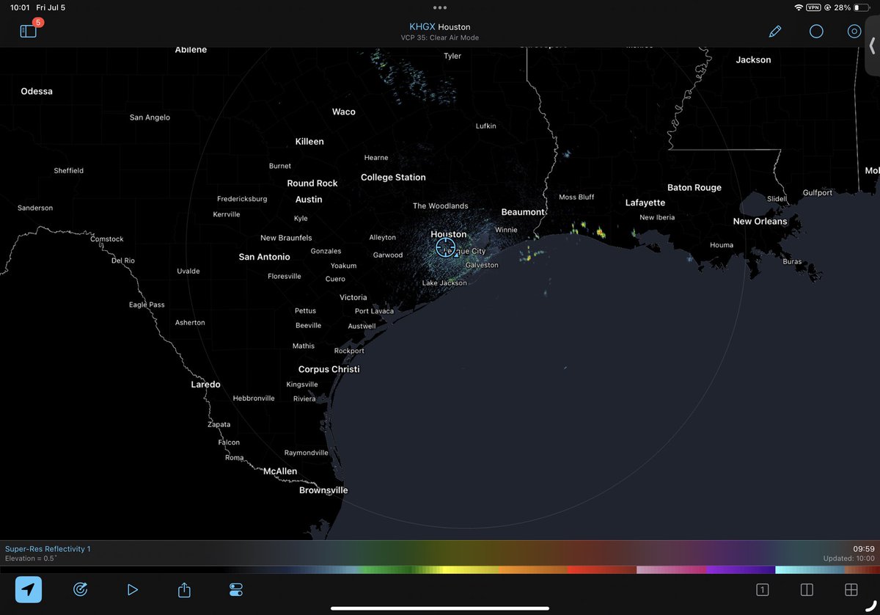Screen dimensions: 880x615
Task: Open the Super-Res Reflectivity 1 product selector
Action: click(x=47, y=548)
